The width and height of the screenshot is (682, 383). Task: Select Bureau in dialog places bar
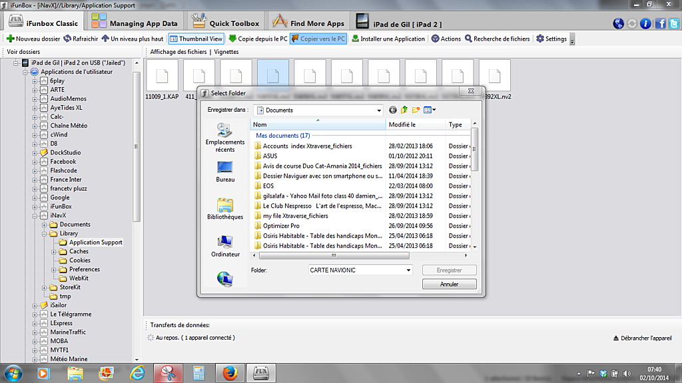tap(225, 172)
